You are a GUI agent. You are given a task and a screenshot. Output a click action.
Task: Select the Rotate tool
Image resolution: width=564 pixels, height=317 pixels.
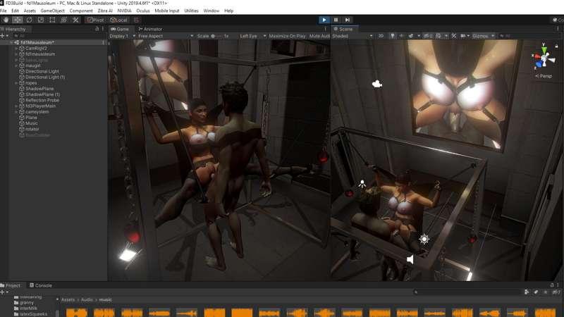click(29, 20)
